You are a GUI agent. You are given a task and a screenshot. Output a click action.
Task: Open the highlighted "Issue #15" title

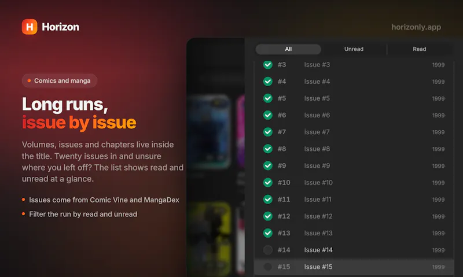[x=318, y=267]
